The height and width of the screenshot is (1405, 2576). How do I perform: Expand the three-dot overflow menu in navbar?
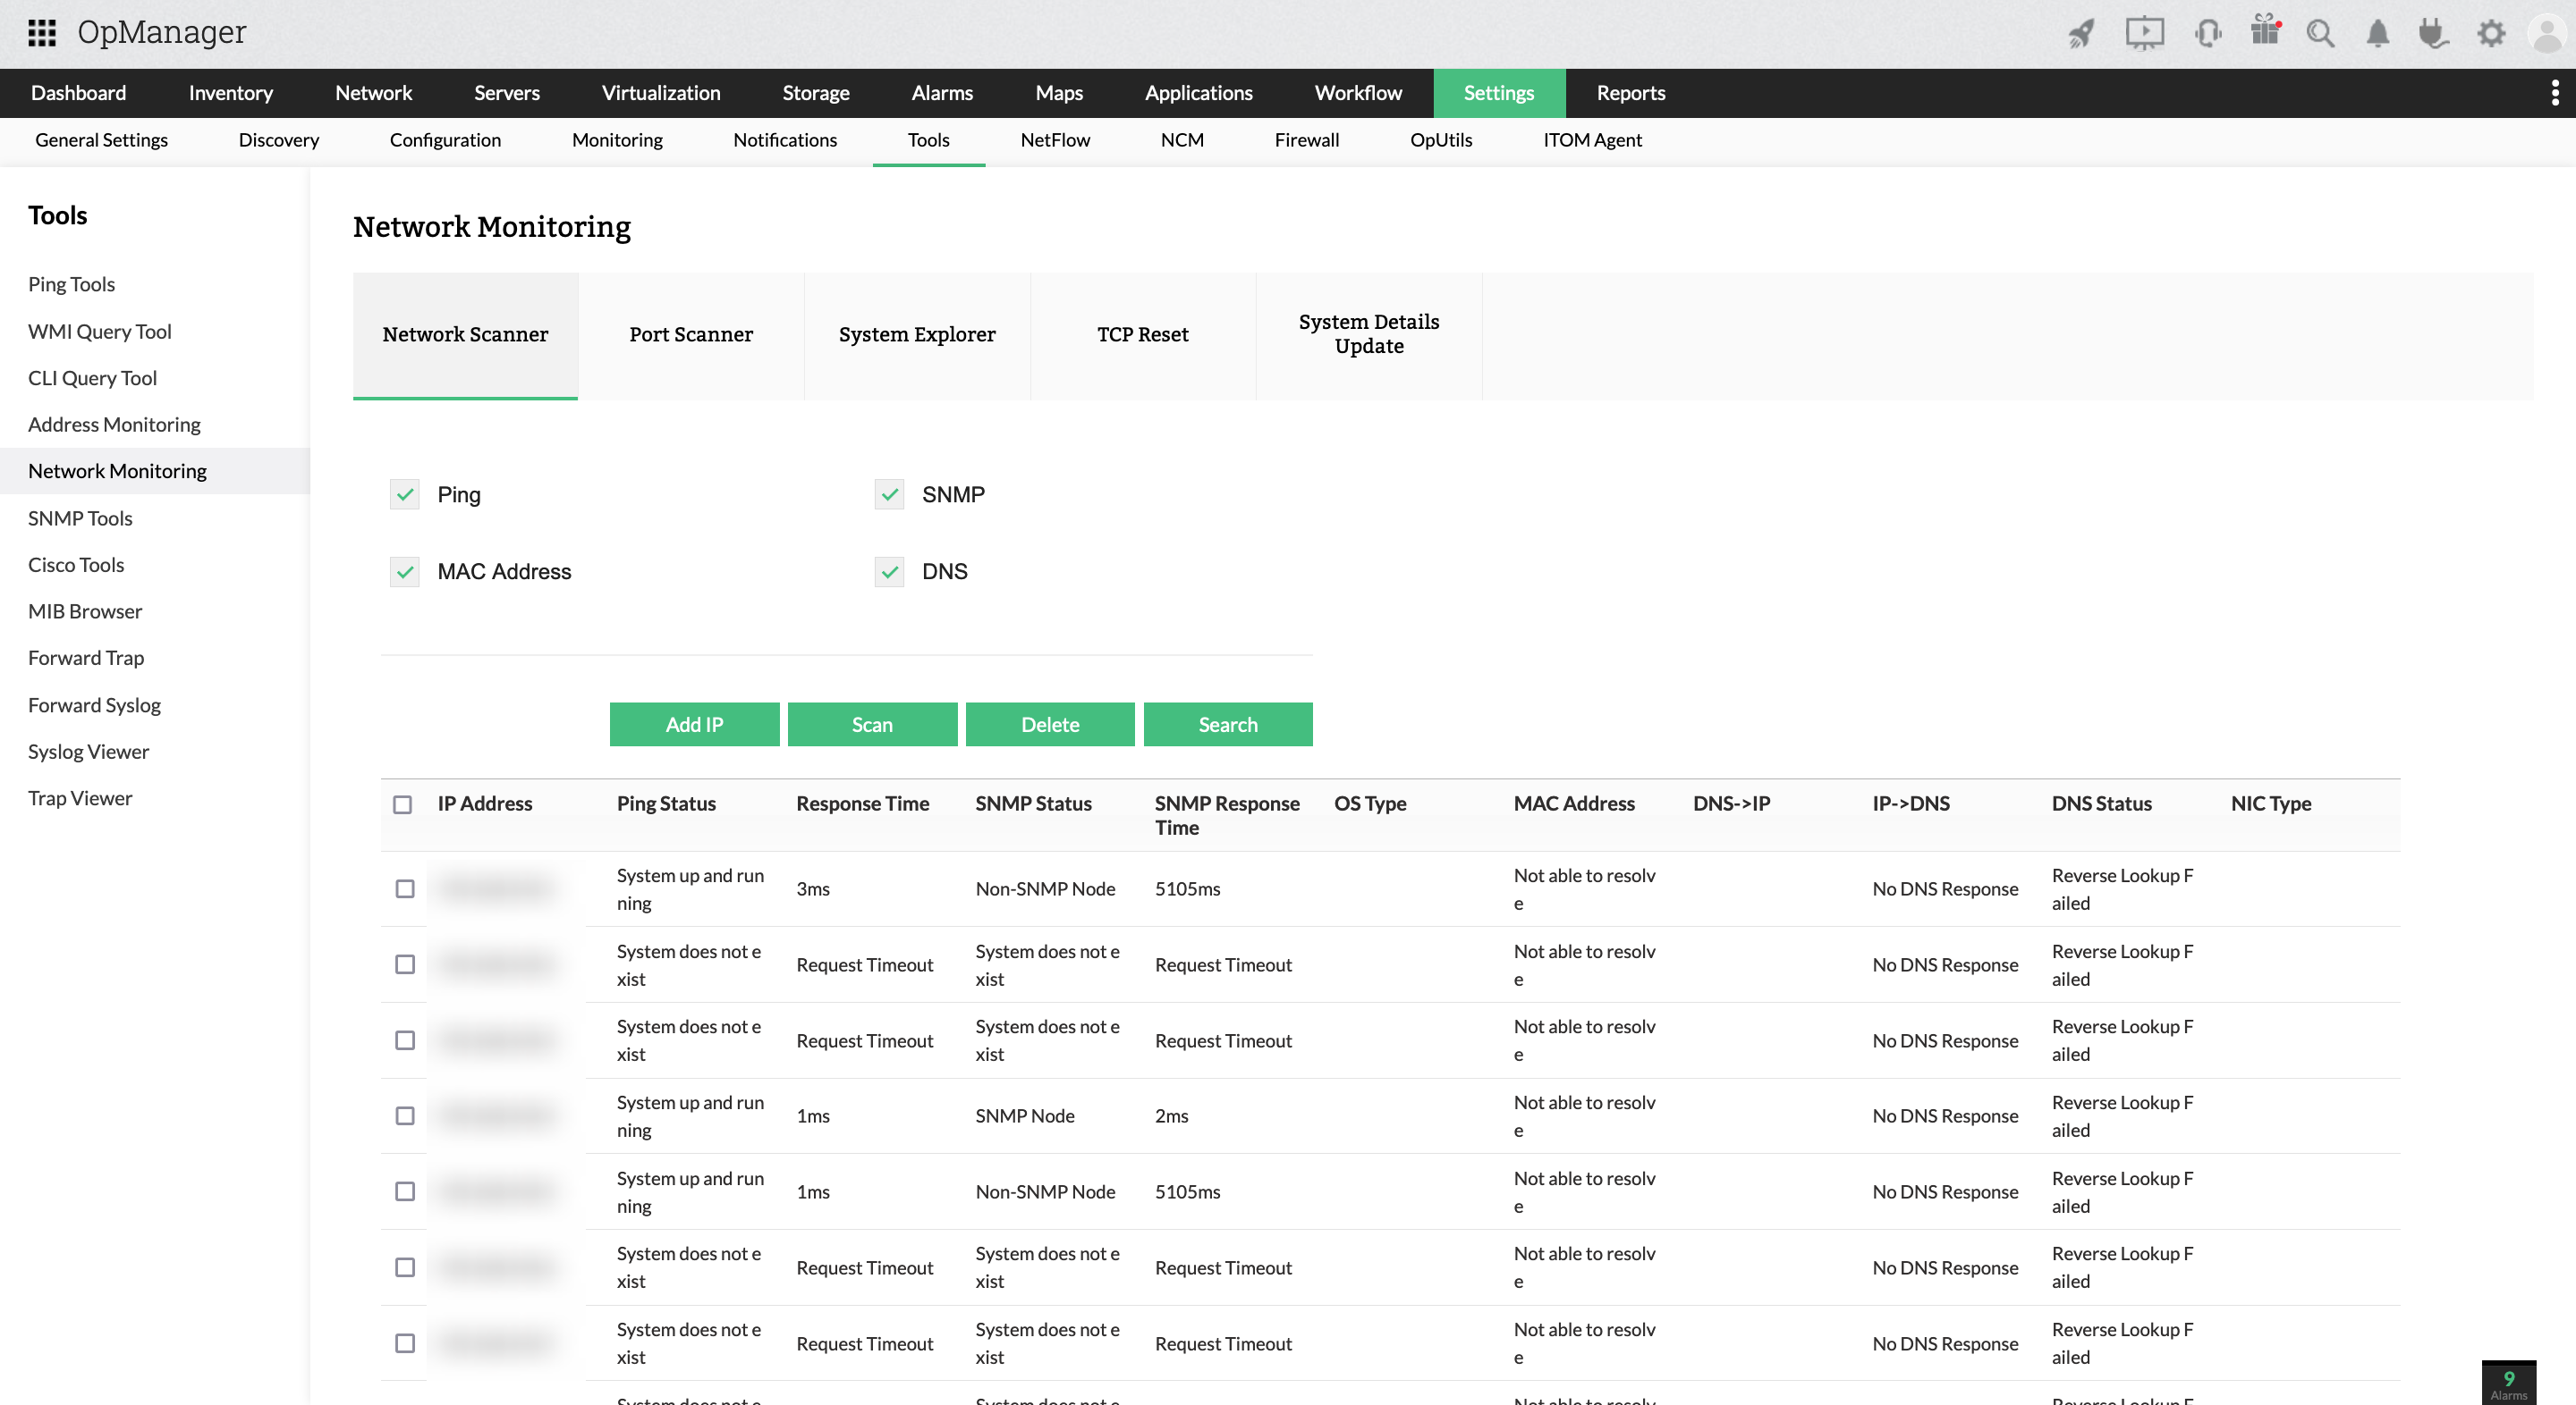2555,93
